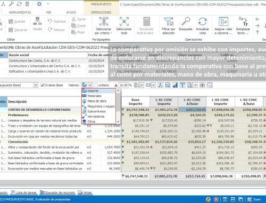
Task: Click the Zoom control in status bar
Action: (254, 199)
